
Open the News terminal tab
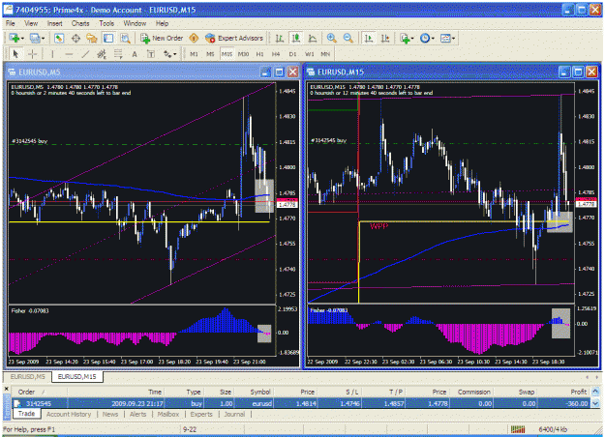point(110,414)
